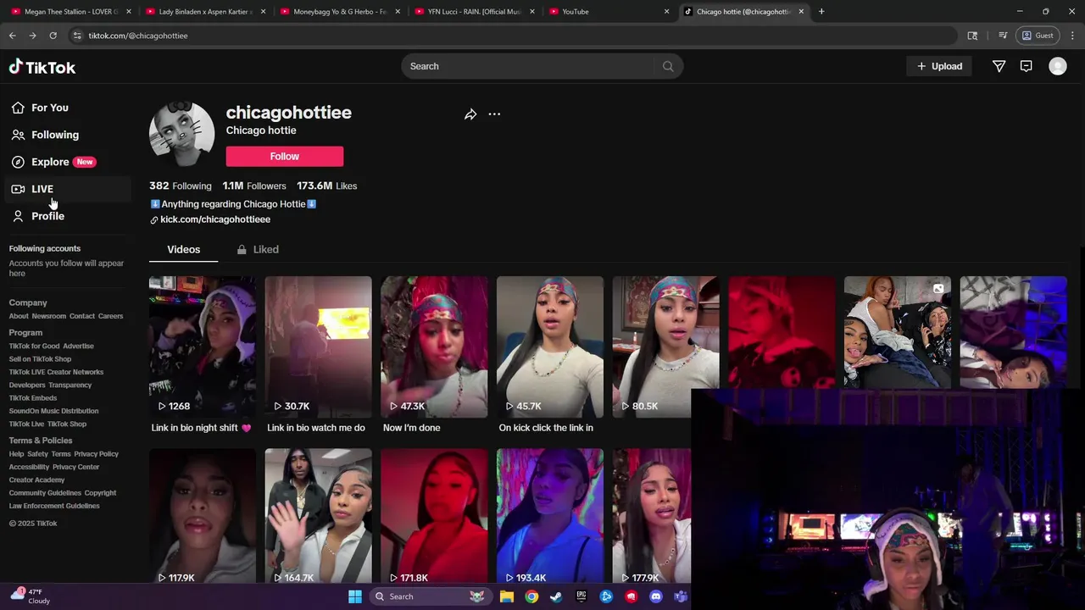
Task: Open 'Link in bio night shift' caption
Action: [202, 428]
